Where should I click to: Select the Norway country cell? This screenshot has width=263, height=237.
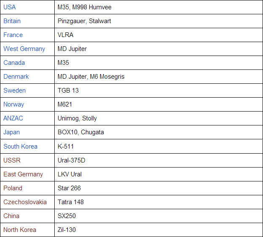point(27,104)
